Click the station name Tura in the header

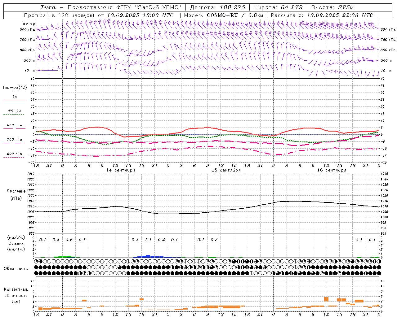click(x=48, y=7)
